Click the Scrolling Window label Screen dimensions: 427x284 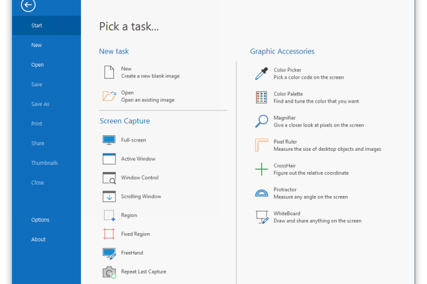tap(141, 197)
